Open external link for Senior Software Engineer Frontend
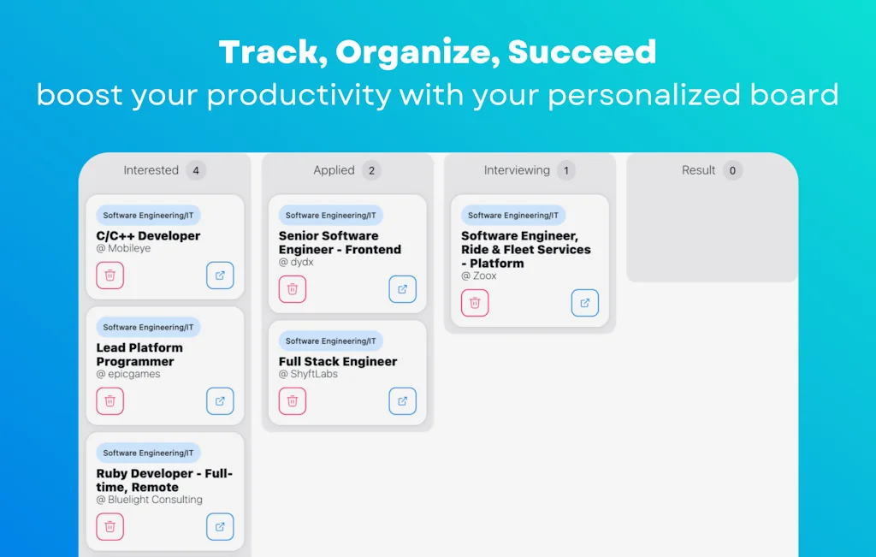Screen dimensions: 876x557 [402, 289]
